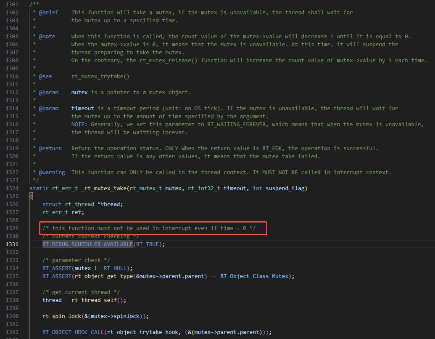Click line number 1342 in the gutter
Screen dimensions: 435x339
pos(12,332)
